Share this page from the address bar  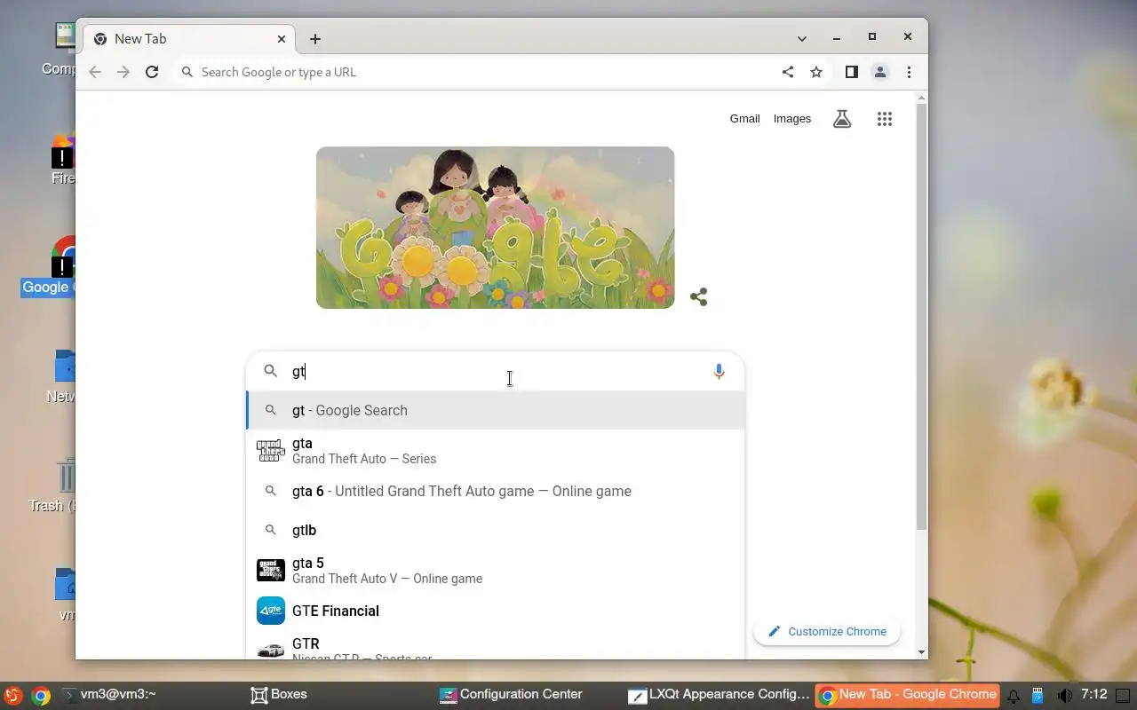(788, 72)
